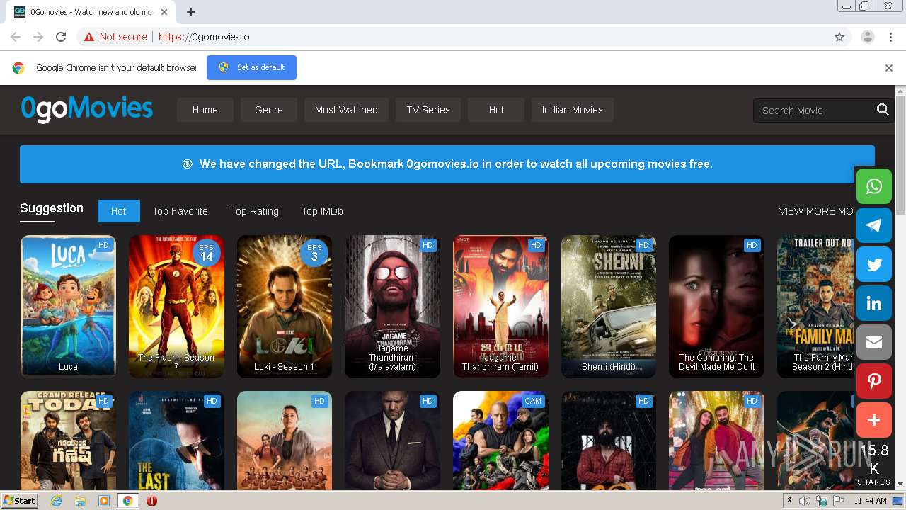The image size is (906, 510).
Task: Open the CAM-tagged movie poster
Action: click(500, 441)
